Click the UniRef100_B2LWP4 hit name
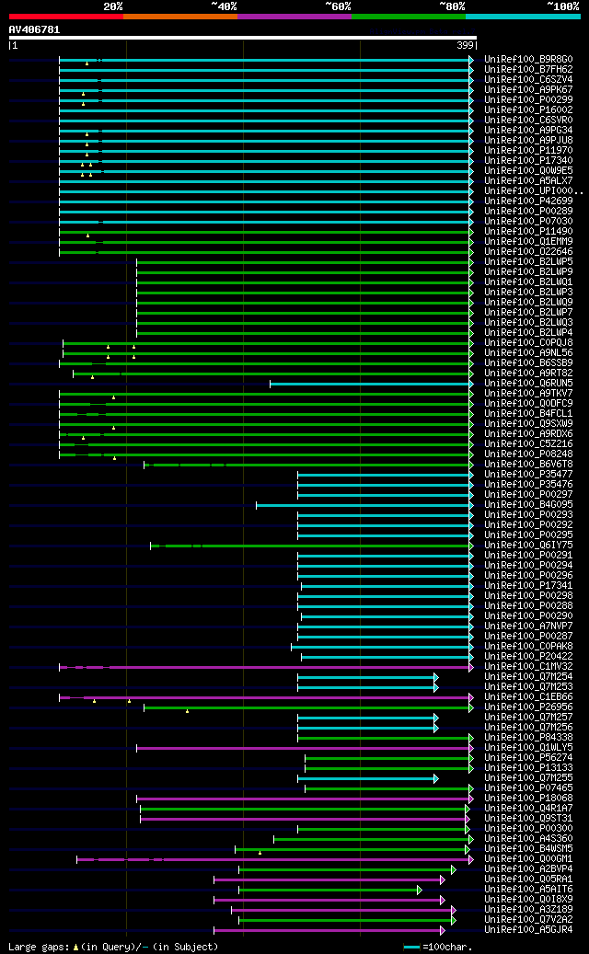The height and width of the screenshot is (954, 589). coord(528,332)
